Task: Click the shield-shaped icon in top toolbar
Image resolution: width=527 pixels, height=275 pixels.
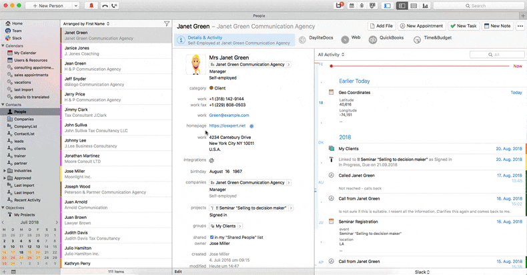Action: pyautogui.click(x=372, y=6)
